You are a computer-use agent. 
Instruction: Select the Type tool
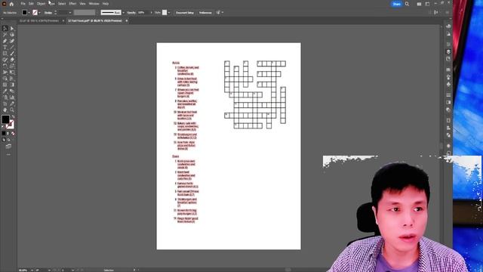pyautogui.click(x=5, y=47)
